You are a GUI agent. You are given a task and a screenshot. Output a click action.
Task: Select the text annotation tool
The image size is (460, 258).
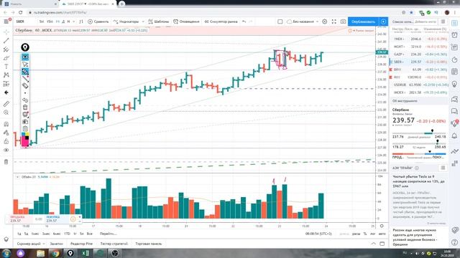click(x=6, y=67)
